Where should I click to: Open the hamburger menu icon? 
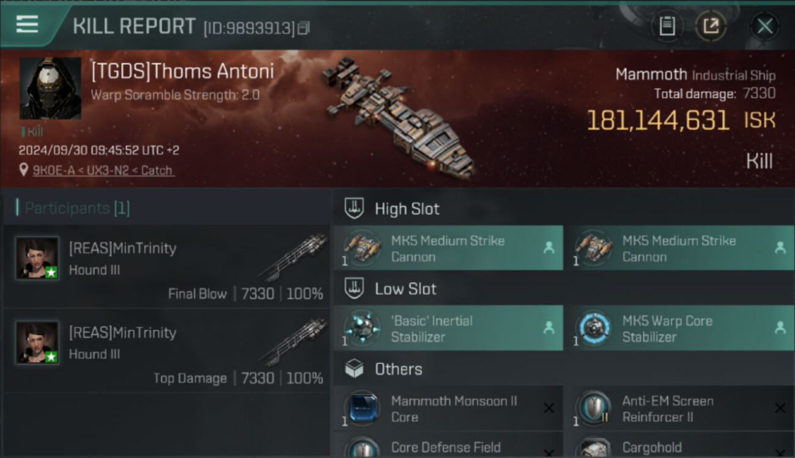[27, 24]
